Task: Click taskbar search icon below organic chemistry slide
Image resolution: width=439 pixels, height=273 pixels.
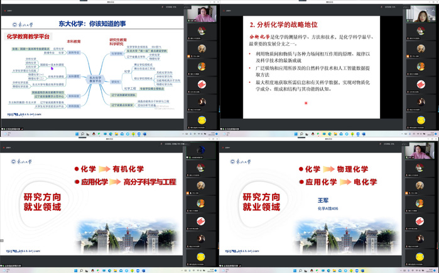Action: coord(80,270)
